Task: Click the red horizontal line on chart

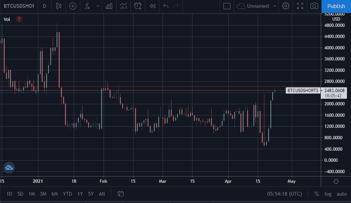Action: [160, 86]
